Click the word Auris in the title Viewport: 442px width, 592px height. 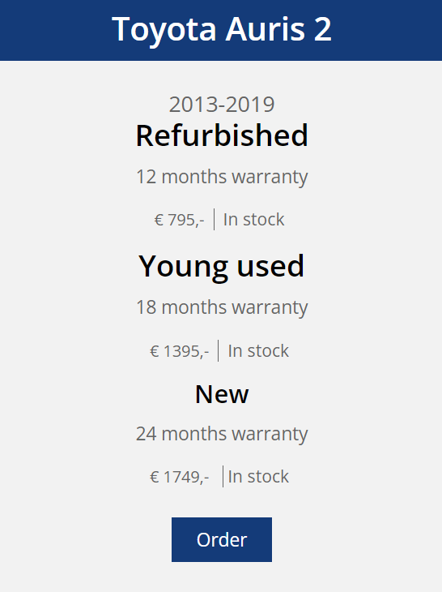coord(266,29)
